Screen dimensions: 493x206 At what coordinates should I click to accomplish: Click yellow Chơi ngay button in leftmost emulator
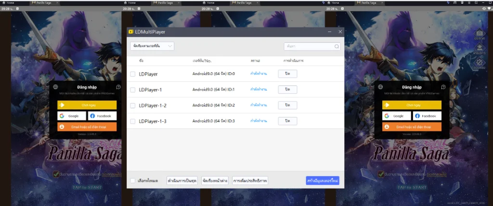click(87, 105)
